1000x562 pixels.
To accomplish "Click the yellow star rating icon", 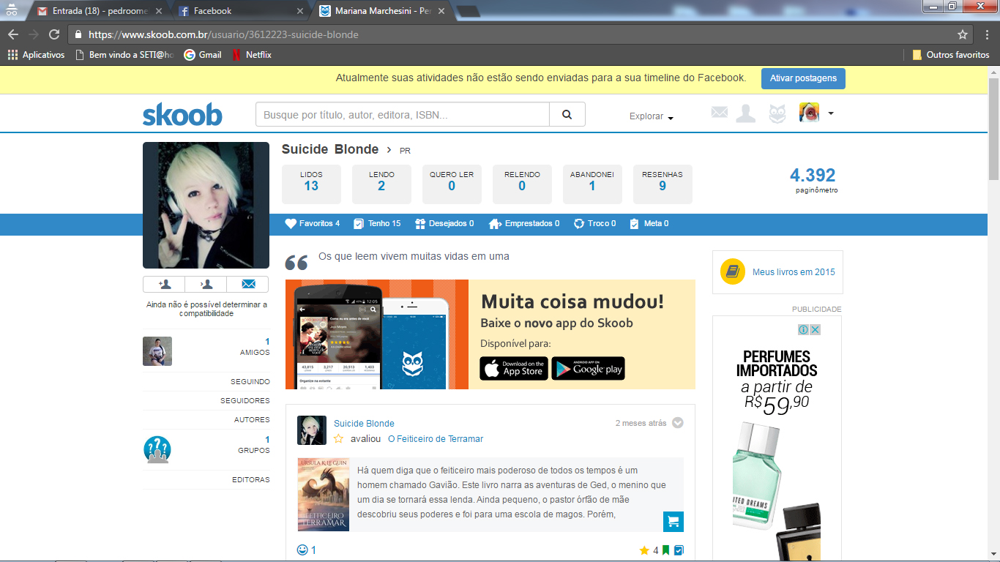I will (644, 550).
